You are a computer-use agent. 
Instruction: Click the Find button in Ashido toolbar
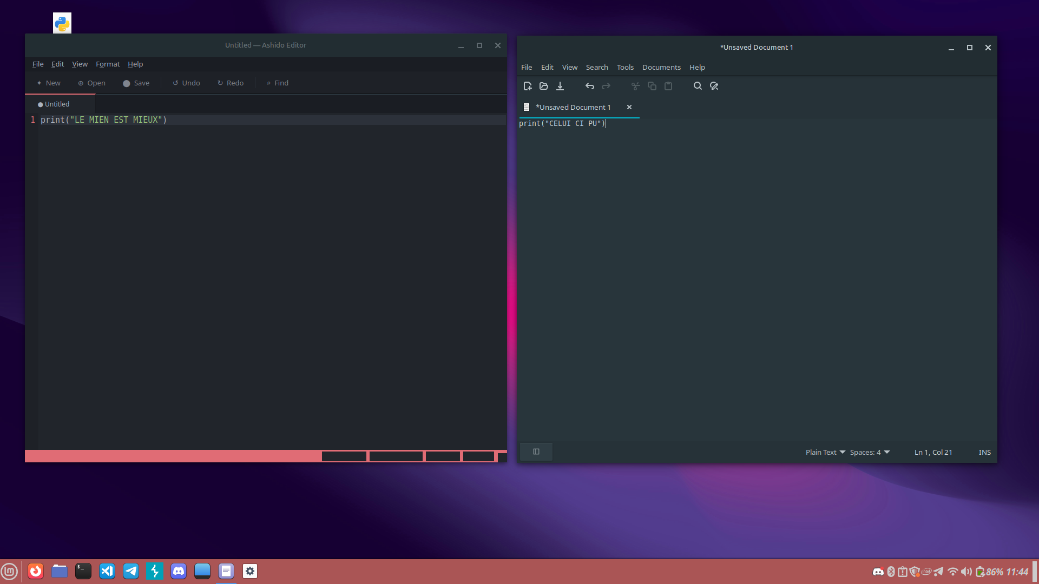coord(277,83)
